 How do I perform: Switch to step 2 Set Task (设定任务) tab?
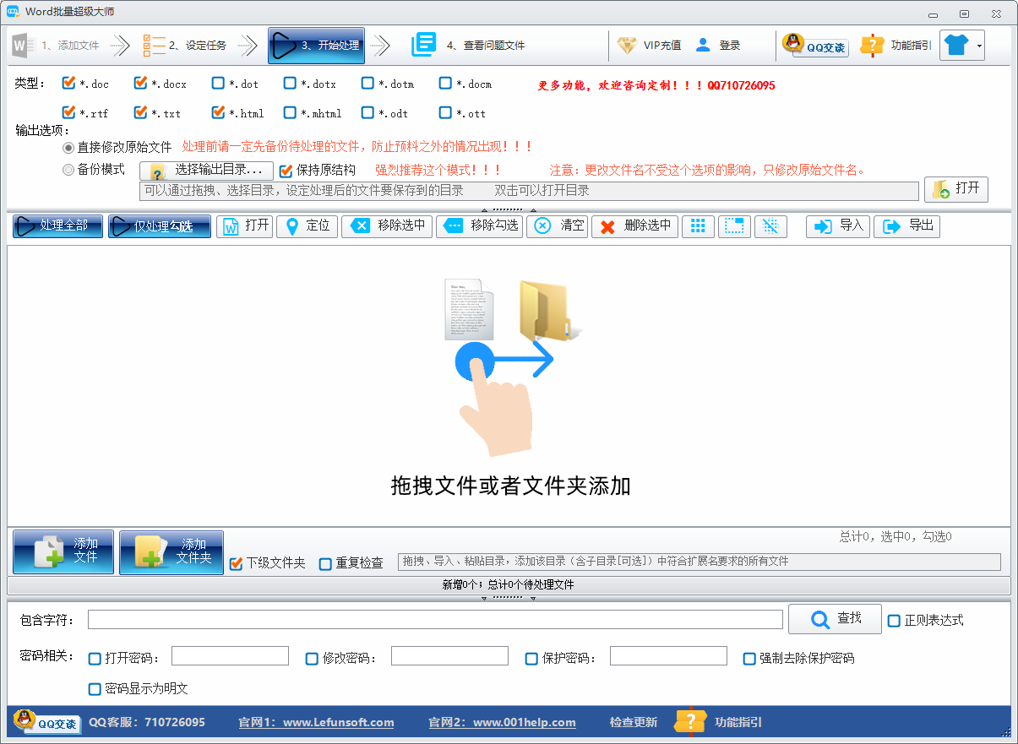[185, 46]
